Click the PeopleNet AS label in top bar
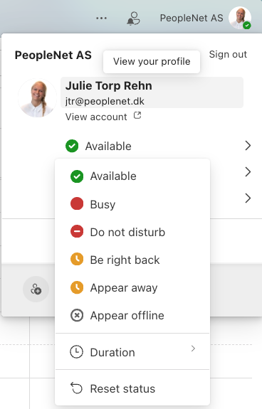This screenshot has height=409, width=262. tap(192, 18)
